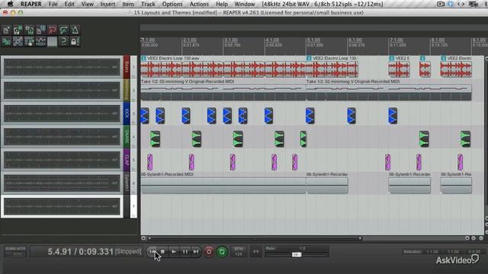The width and height of the screenshot is (488, 274).
Task: Click the Open Project toolbar icon
Action: (x=18, y=30)
